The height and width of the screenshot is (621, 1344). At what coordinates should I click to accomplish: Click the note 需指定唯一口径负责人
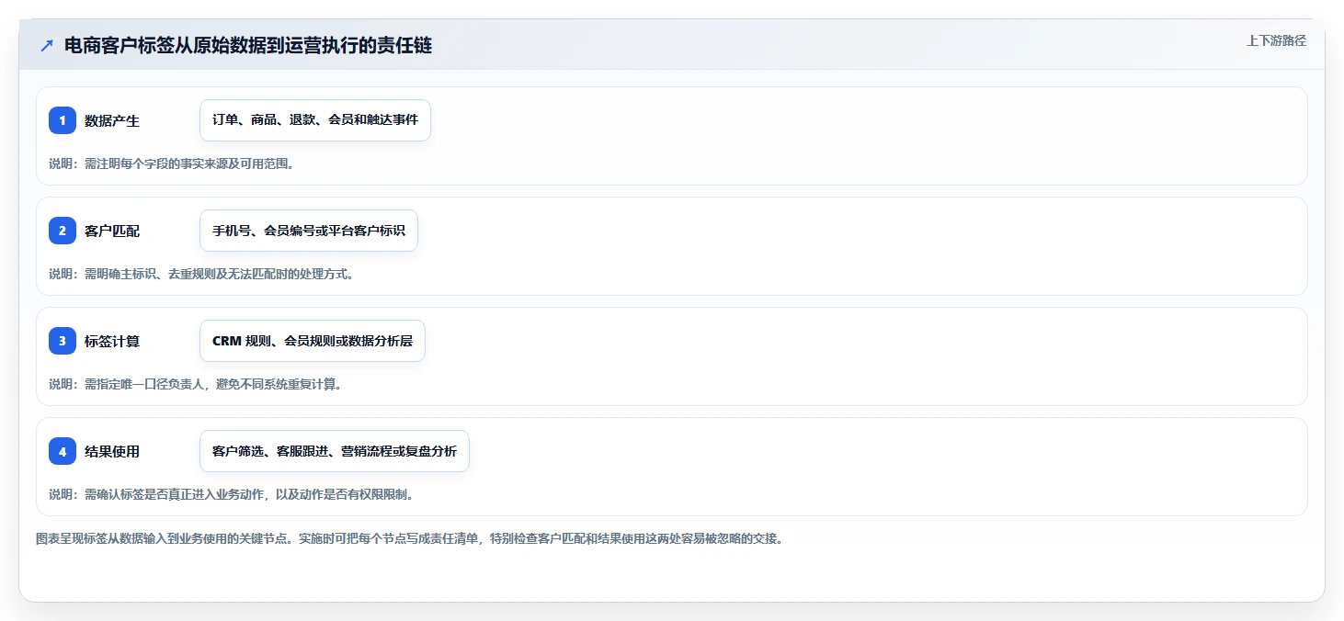(195, 384)
